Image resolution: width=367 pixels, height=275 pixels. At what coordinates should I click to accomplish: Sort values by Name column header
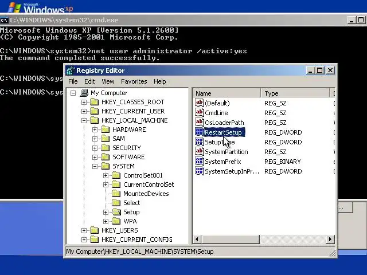227,93
